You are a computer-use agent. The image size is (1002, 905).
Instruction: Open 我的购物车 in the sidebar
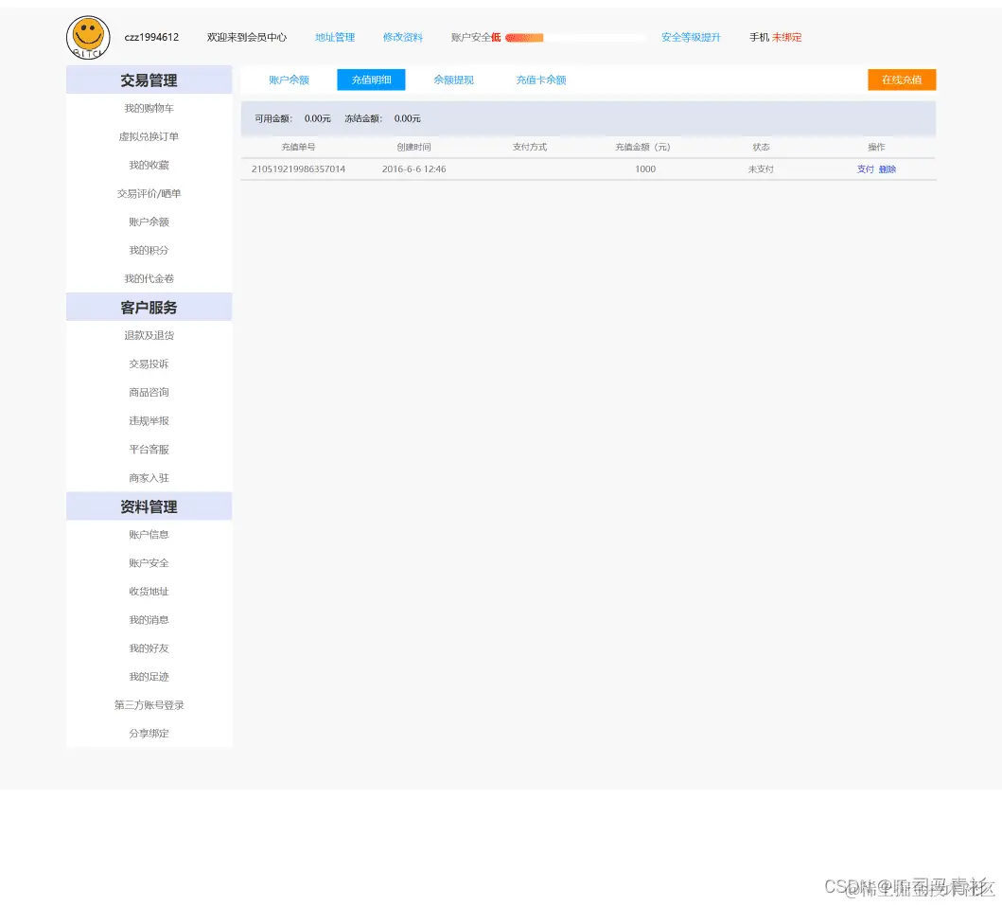148,108
